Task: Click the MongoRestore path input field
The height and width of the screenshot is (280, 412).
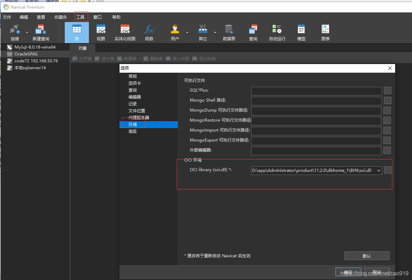Action: (316, 121)
